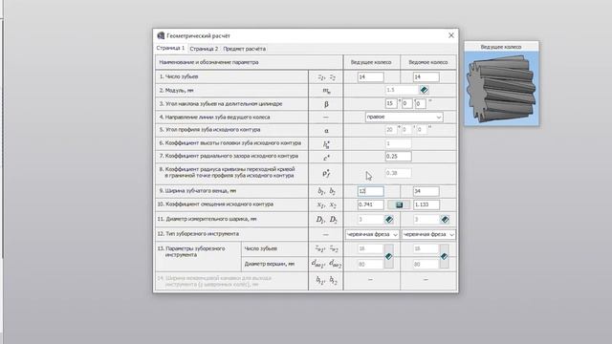Close the Геометрический расчёт dialog
This screenshot has width=612, height=344.
click(451, 35)
